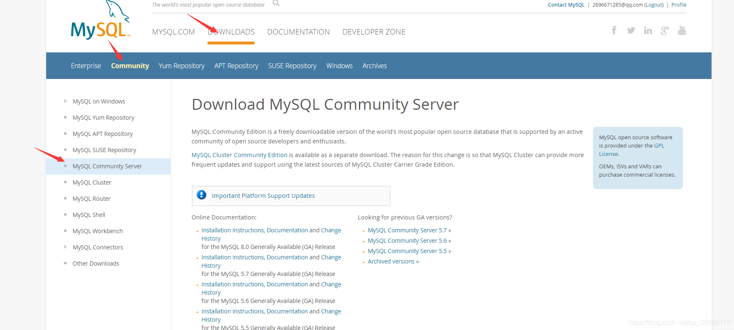
Task: Switch to the Enterprise tab
Action: pos(86,66)
